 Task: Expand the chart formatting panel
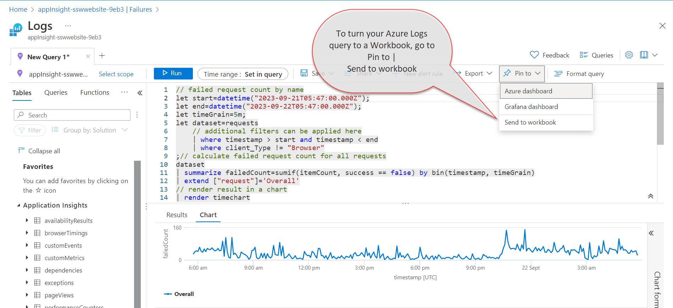(x=651, y=233)
